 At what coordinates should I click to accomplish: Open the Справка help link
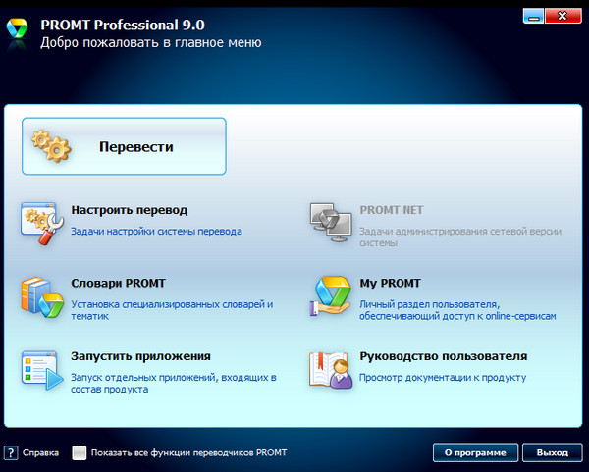tap(40, 452)
